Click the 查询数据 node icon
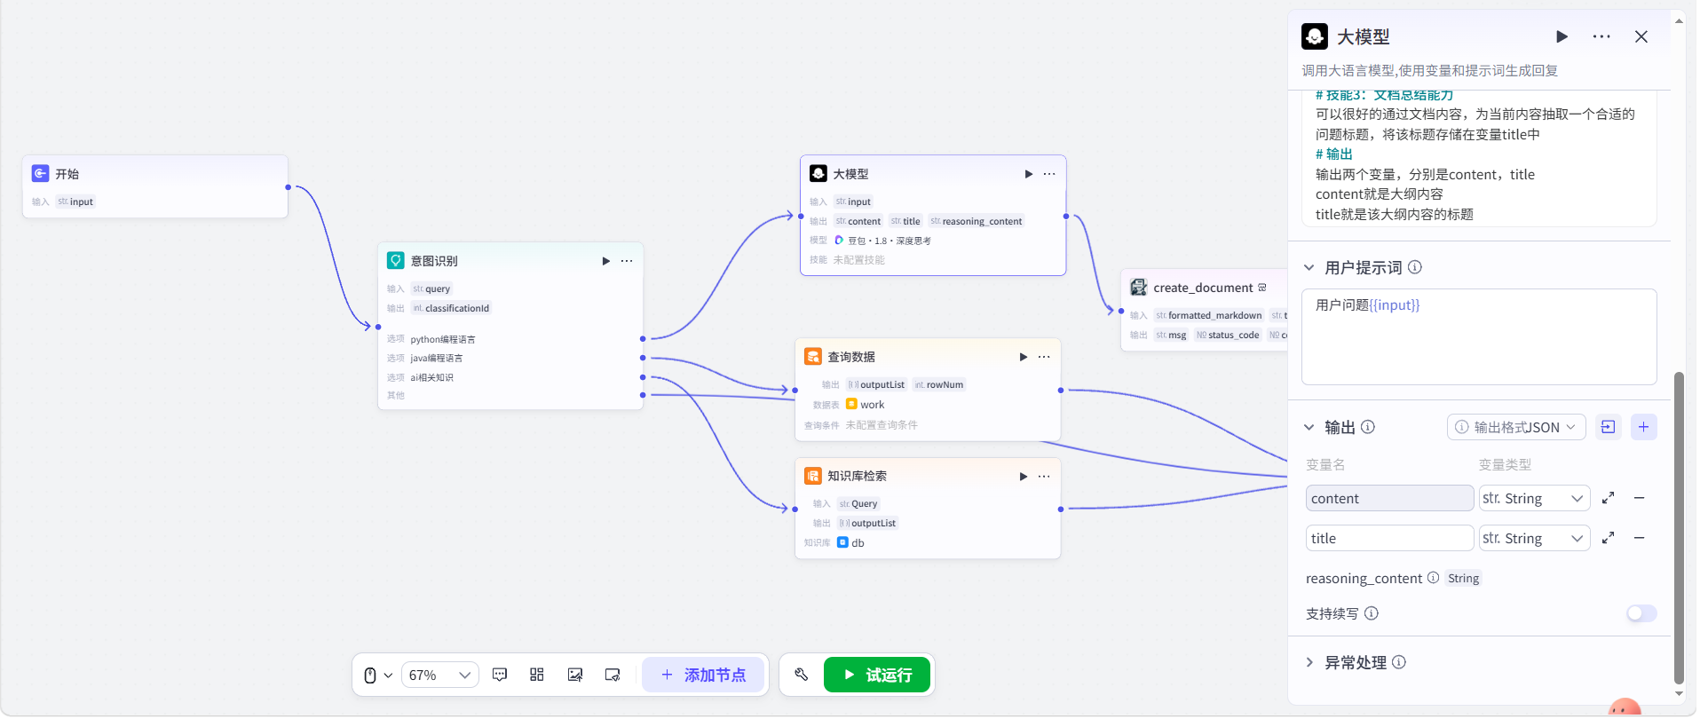 [x=813, y=356]
